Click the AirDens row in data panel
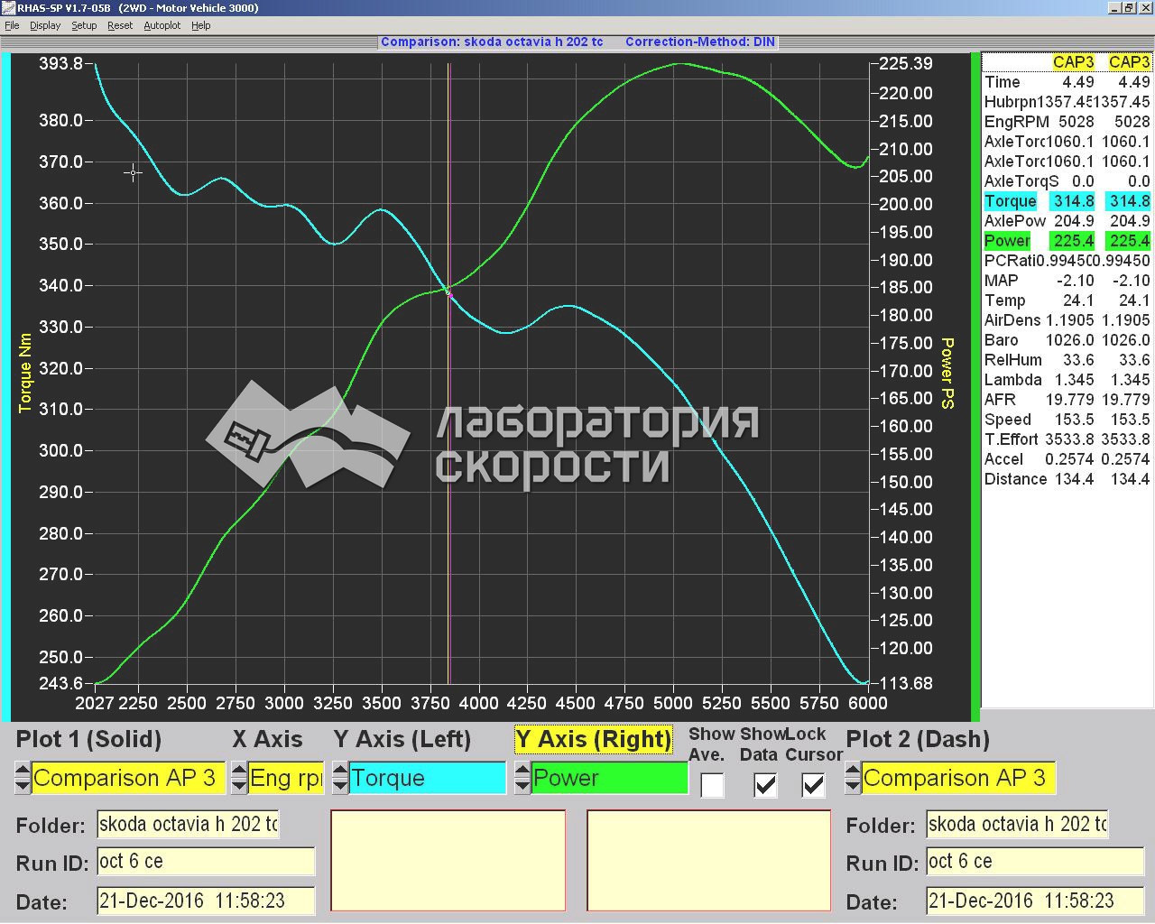1155x924 pixels. (x=1067, y=320)
